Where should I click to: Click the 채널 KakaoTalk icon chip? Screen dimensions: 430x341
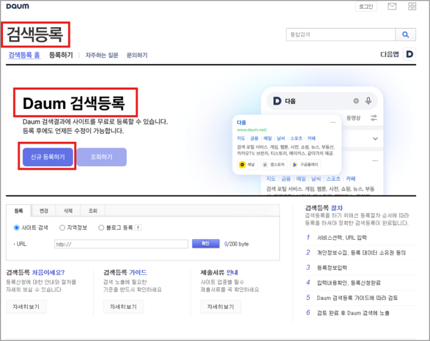pyautogui.click(x=247, y=164)
